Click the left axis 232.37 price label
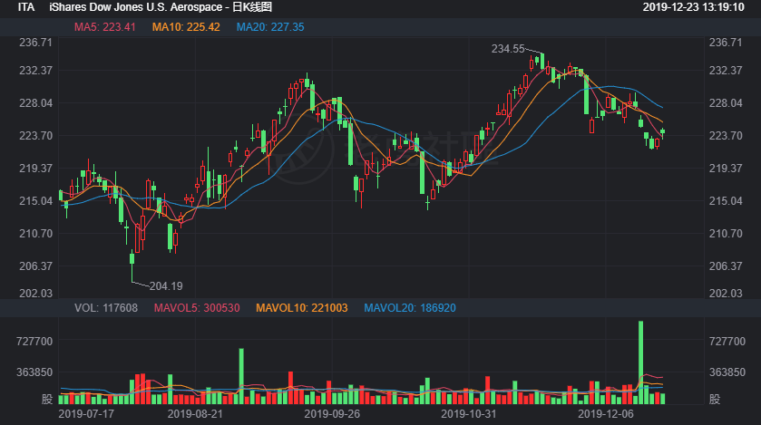The width and height of the screenshot is (761, 425). [x=35, y=71]
